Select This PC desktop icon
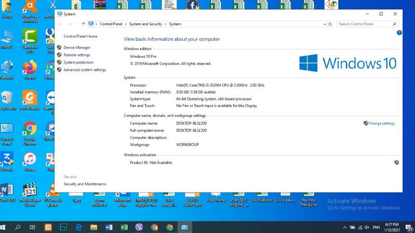The width and height of the screenshot is (415, 233). (x=7, y=39)
